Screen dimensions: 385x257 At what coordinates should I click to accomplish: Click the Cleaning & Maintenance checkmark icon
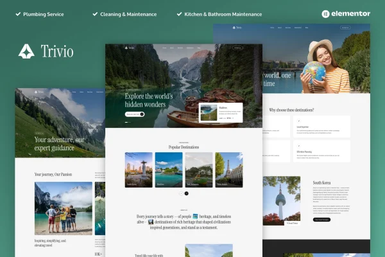point(95,14)
